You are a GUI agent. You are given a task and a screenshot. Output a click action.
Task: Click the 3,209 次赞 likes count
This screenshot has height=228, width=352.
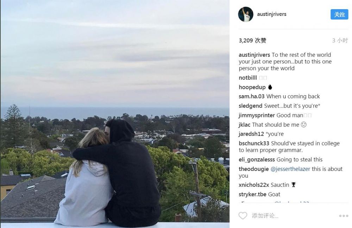click(252, 41)
